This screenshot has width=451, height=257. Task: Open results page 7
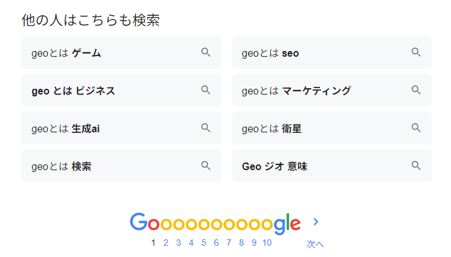coord(229,243)
